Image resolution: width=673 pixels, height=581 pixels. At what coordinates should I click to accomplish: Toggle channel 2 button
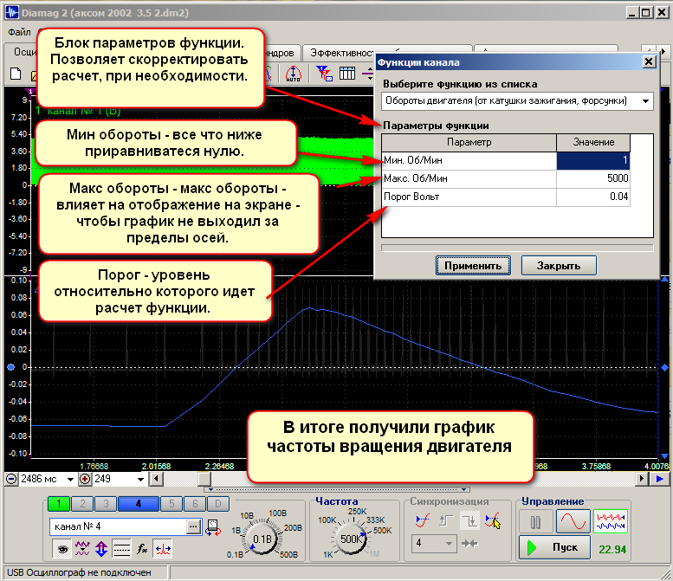82,503
